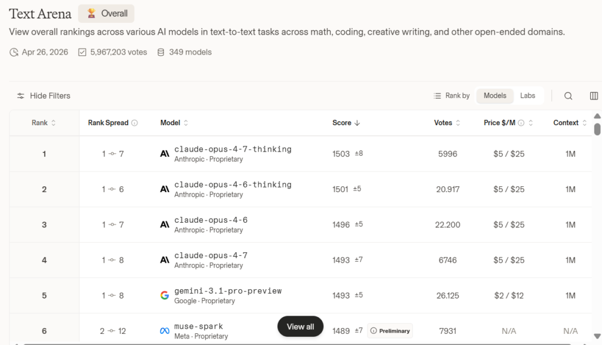Screen dimensions: 602x345
Task: Open claude-opus-4-6-thinking model link
Action: point(233,185)
